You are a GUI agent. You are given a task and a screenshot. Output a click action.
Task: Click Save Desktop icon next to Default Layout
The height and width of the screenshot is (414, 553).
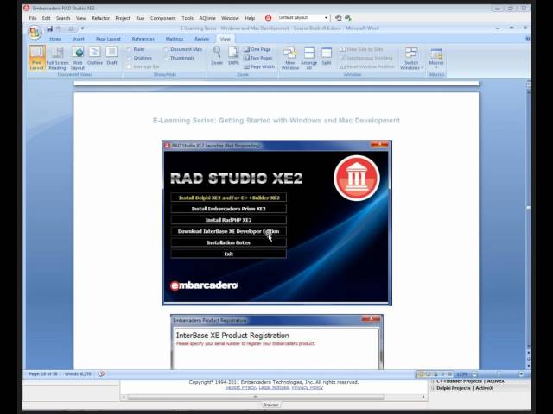click(338, 17)
